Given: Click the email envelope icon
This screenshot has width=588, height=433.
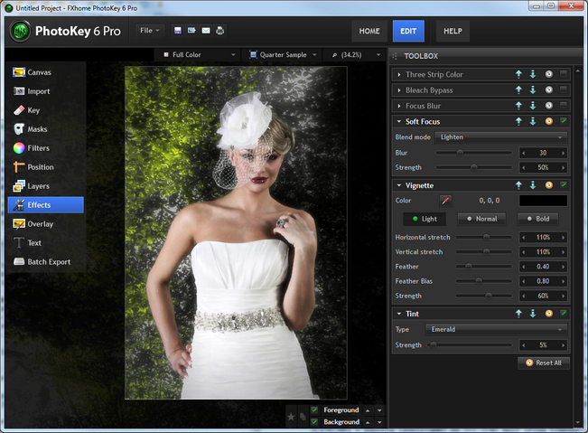Looking at the screenshot, I should [x=206, y=31].
